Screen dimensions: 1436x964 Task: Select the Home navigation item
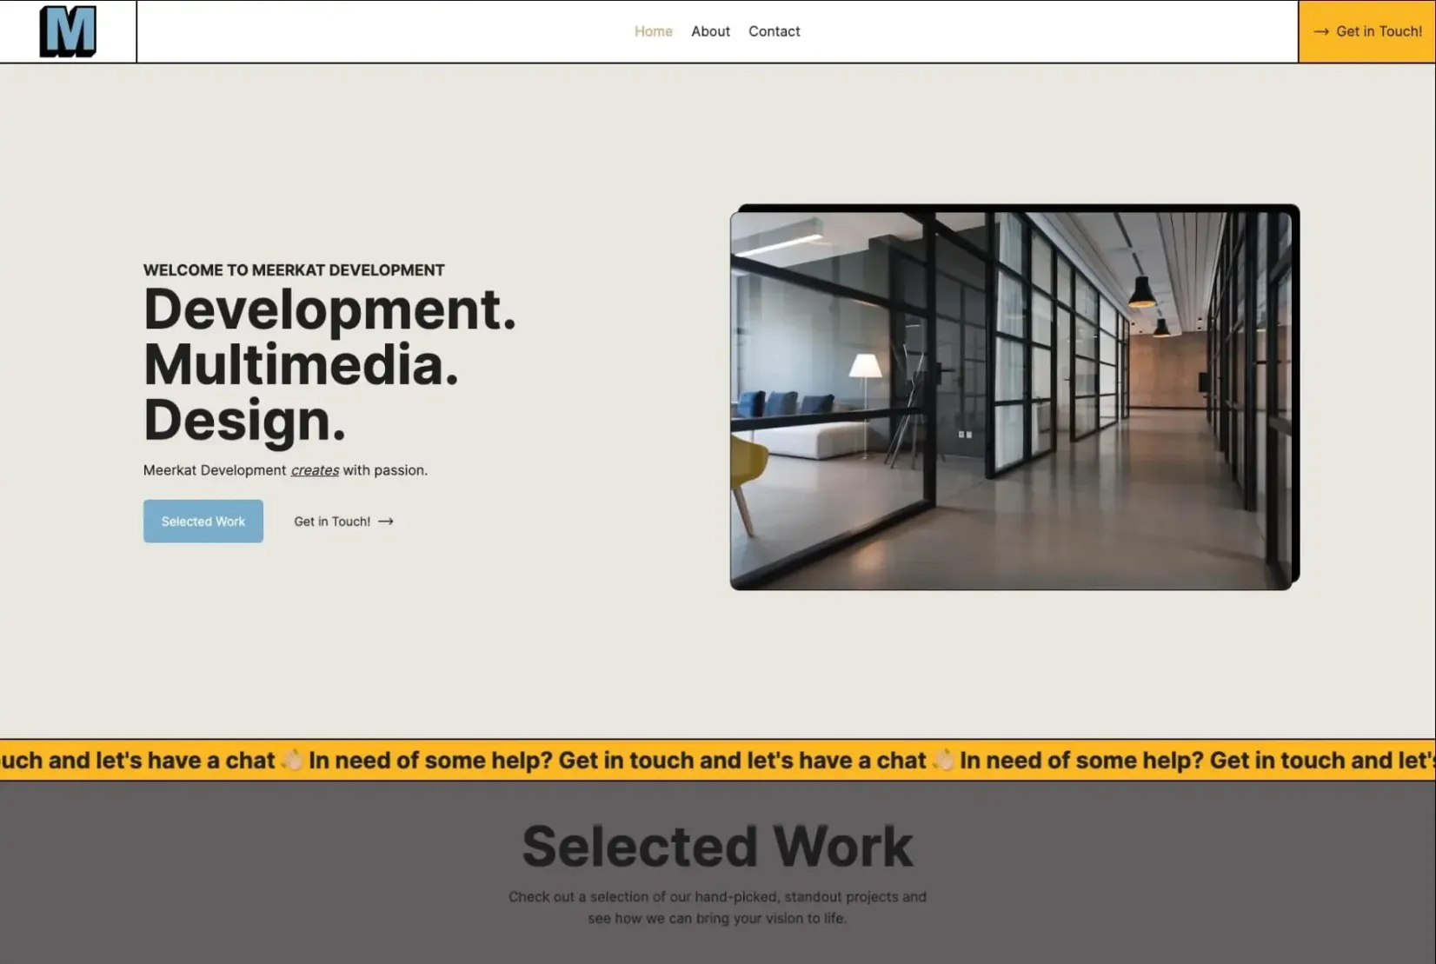[653, 31]
